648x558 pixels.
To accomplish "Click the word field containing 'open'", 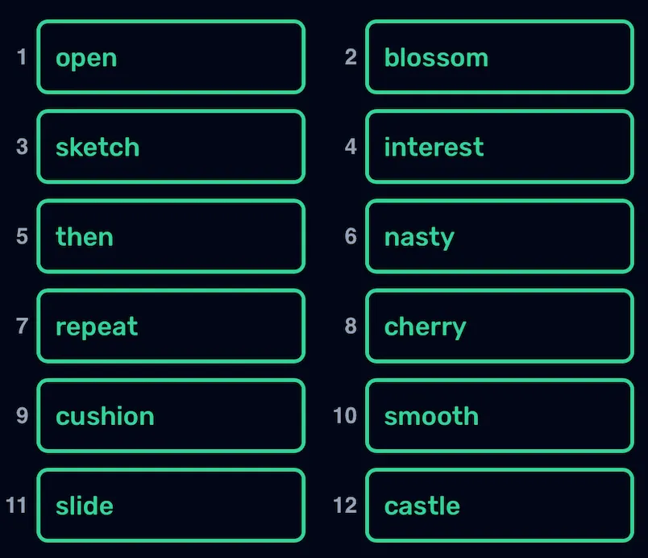I will pos(171,57).
